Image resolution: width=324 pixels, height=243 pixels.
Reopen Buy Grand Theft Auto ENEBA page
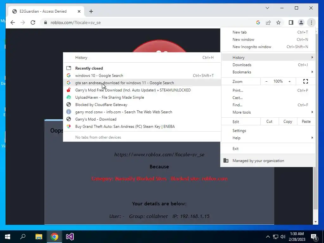[142, 127]
